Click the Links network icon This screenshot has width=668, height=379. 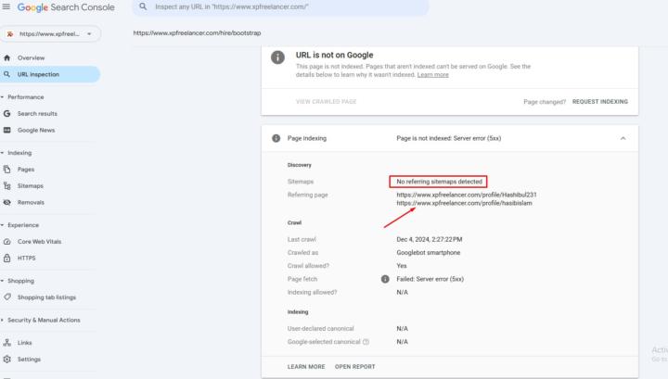pos(6,343)
